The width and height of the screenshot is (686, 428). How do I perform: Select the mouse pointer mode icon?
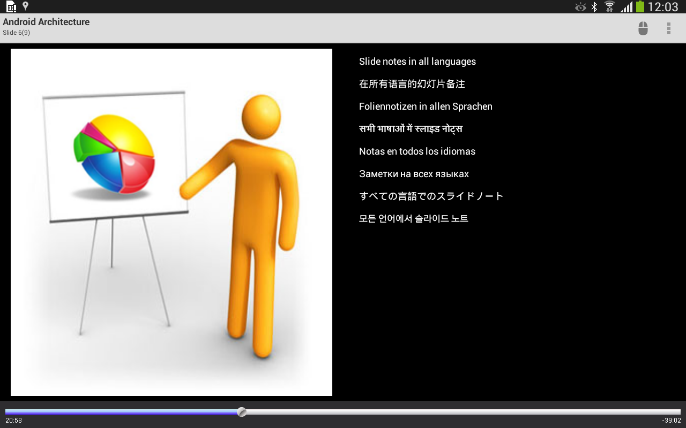click(x=643, y=28)
